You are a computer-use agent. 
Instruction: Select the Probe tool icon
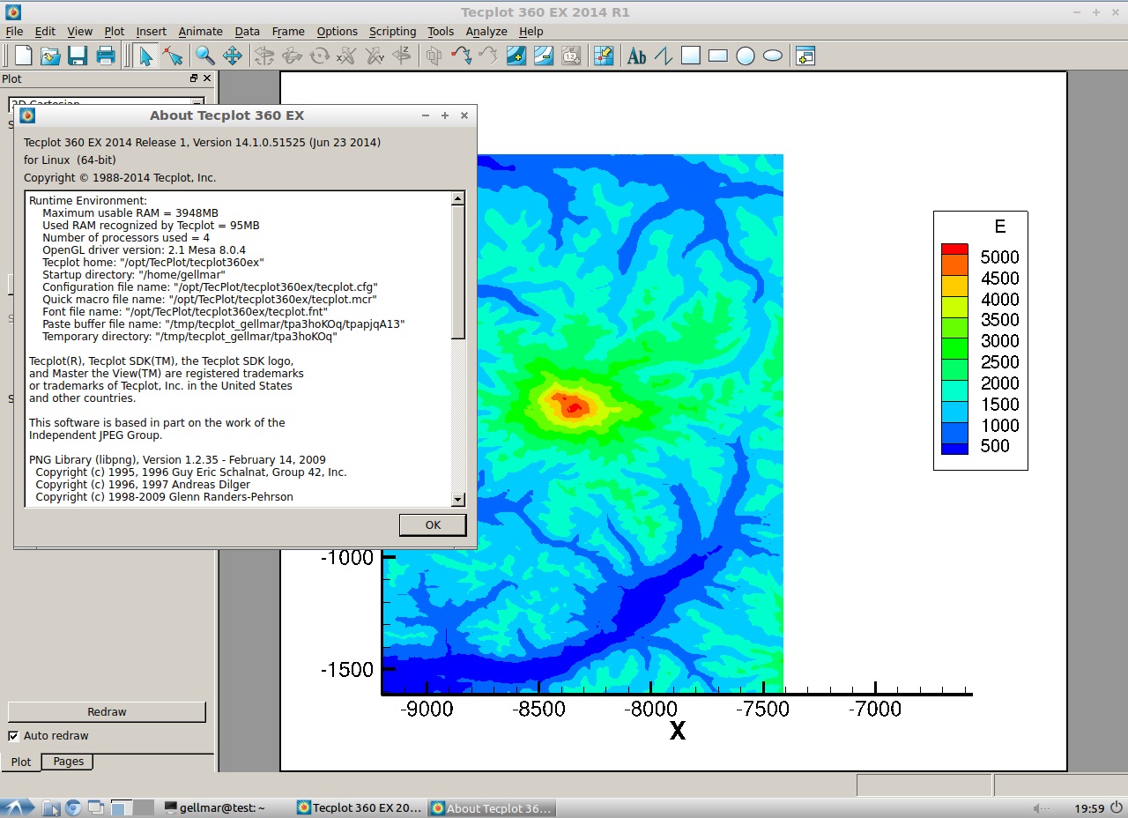point(604,56)
